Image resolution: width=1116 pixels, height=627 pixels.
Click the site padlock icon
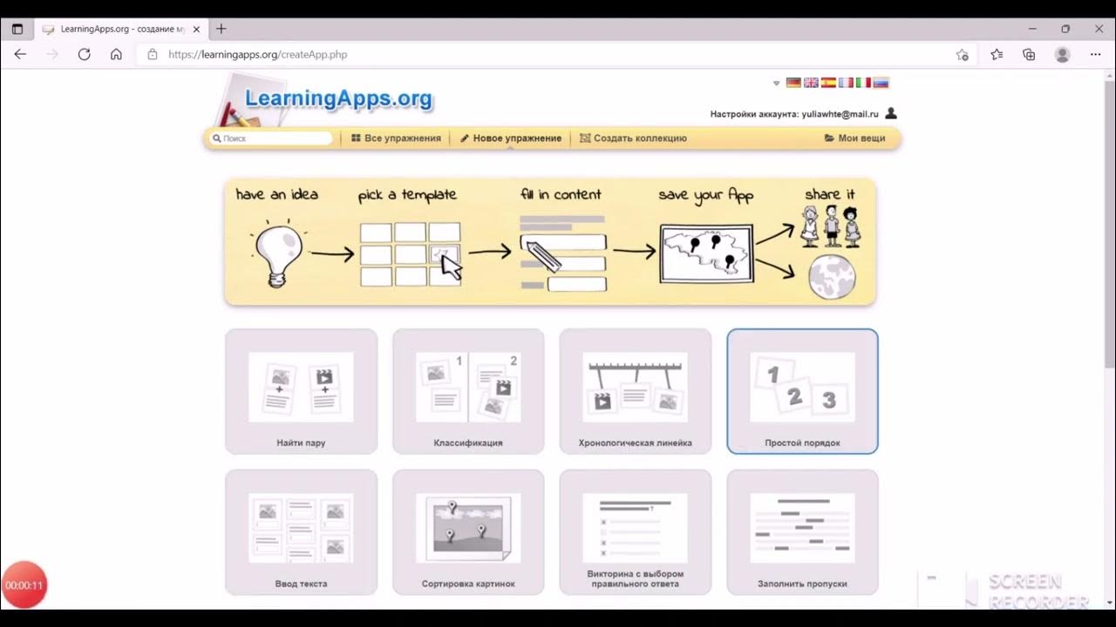click(153, 54)
